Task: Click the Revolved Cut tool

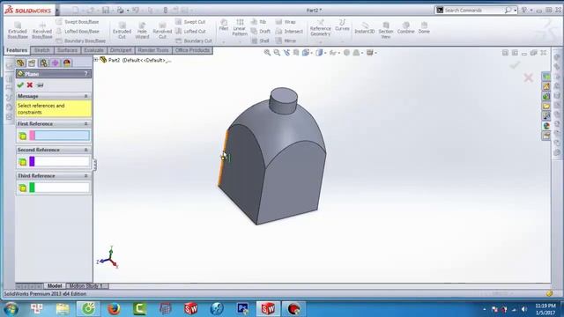Action: click(162, 30)
